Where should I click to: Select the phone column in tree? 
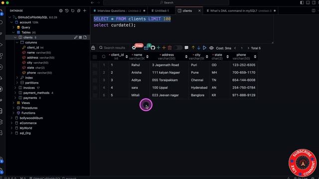[31, 73]
